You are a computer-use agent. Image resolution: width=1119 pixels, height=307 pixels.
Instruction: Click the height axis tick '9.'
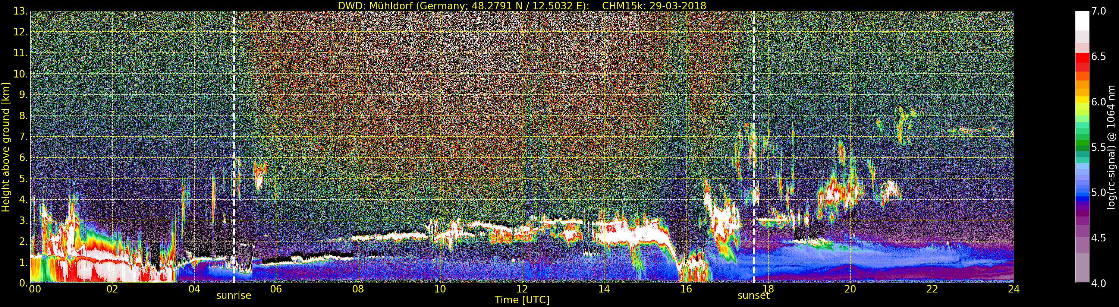pos(23,95)
